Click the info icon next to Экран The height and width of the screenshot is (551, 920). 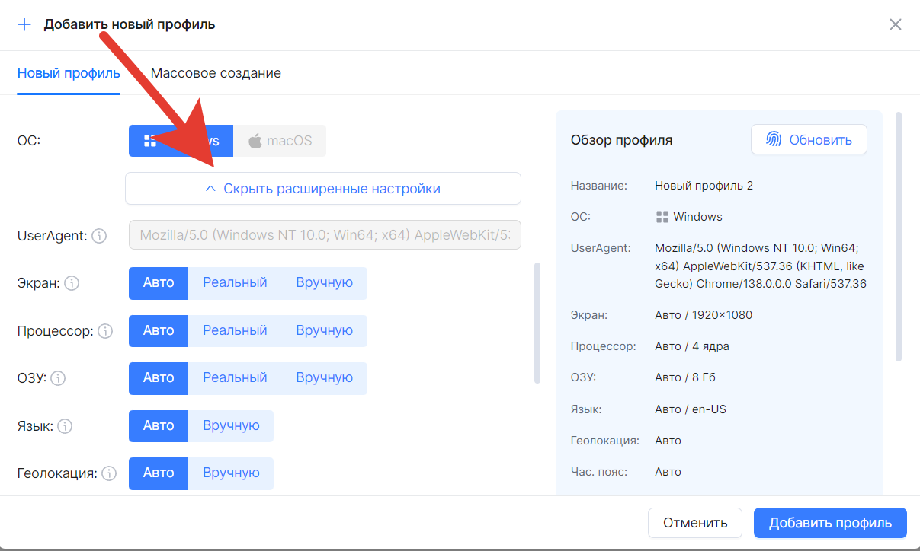(x=72, y=283)
